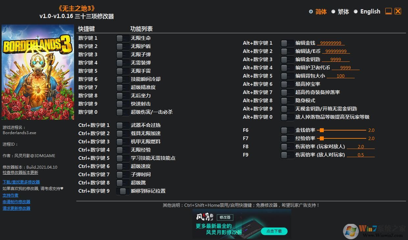Viewport: 408px width, 240px height.
Task: Click the 经验倍率 experience slider handle
Action: pyautogui.click(x=322, y=138)
